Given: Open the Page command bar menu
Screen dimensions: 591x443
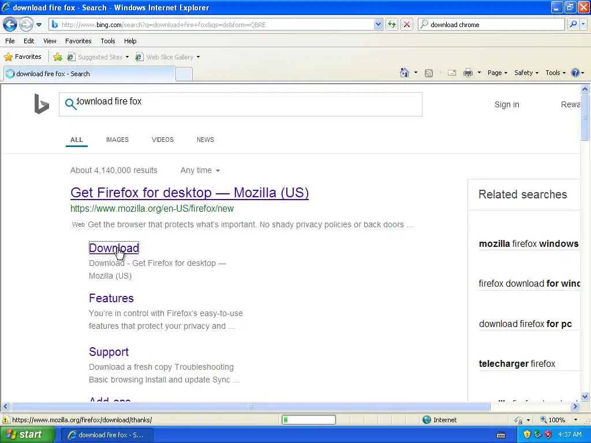Looking at the screenshot, I should (497, 73).
